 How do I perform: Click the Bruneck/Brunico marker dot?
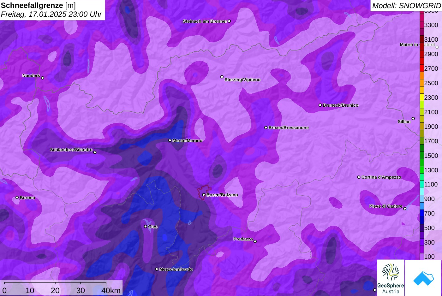tap(320, 105)
